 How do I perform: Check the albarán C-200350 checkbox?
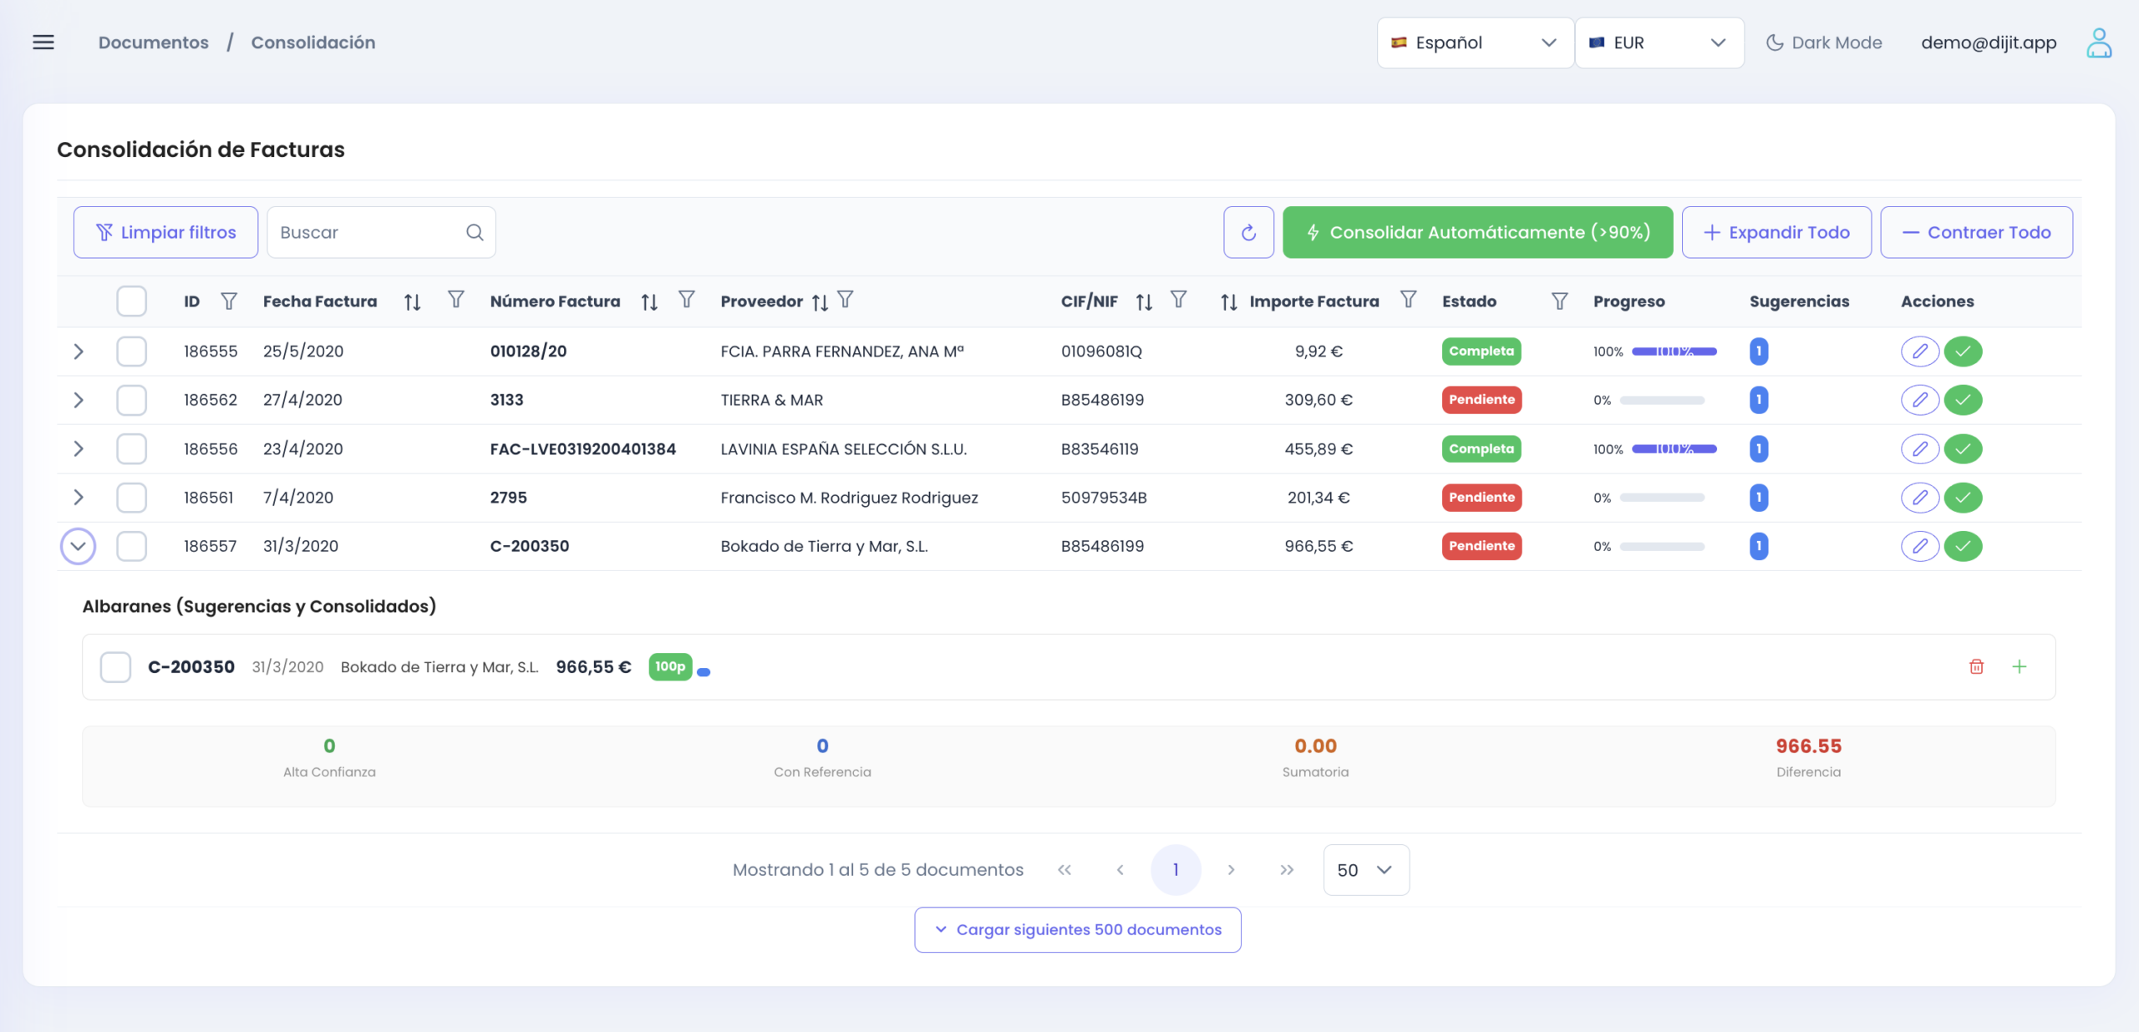[115, 667]
